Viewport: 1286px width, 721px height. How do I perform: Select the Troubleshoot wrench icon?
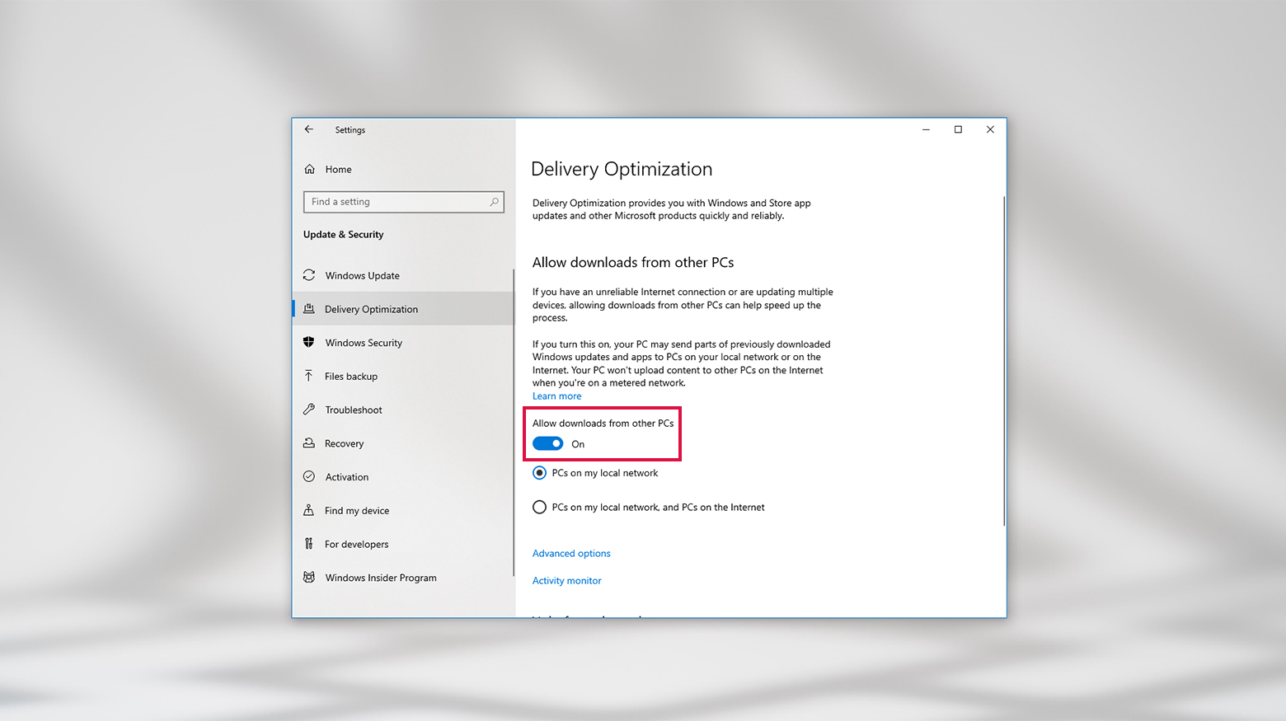tap(308, 410)
